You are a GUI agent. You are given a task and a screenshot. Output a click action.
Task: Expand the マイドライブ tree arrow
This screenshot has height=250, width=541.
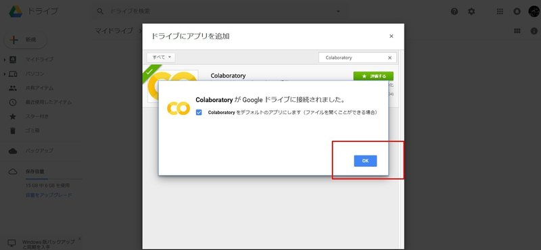coord(5,59)
